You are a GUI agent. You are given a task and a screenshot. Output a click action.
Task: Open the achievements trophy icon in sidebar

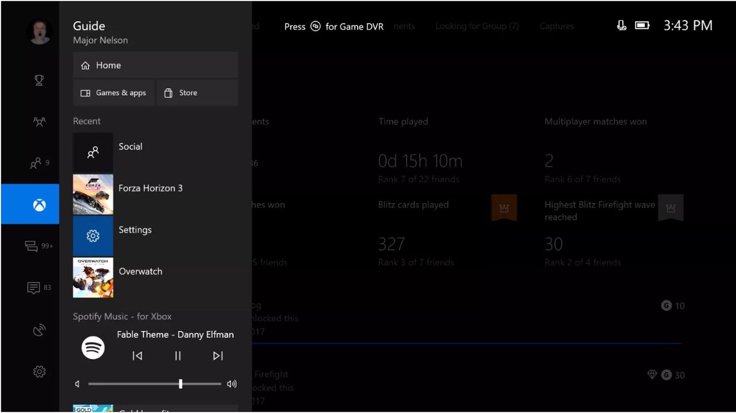pyautogui.click(x=39, y=80)
